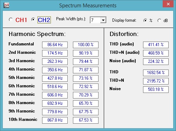Click the 606.0 Hz frequency value
Image resolution: width=176 pixels, height=131 pixels.
pyautogui.click(x=55, y=95)
